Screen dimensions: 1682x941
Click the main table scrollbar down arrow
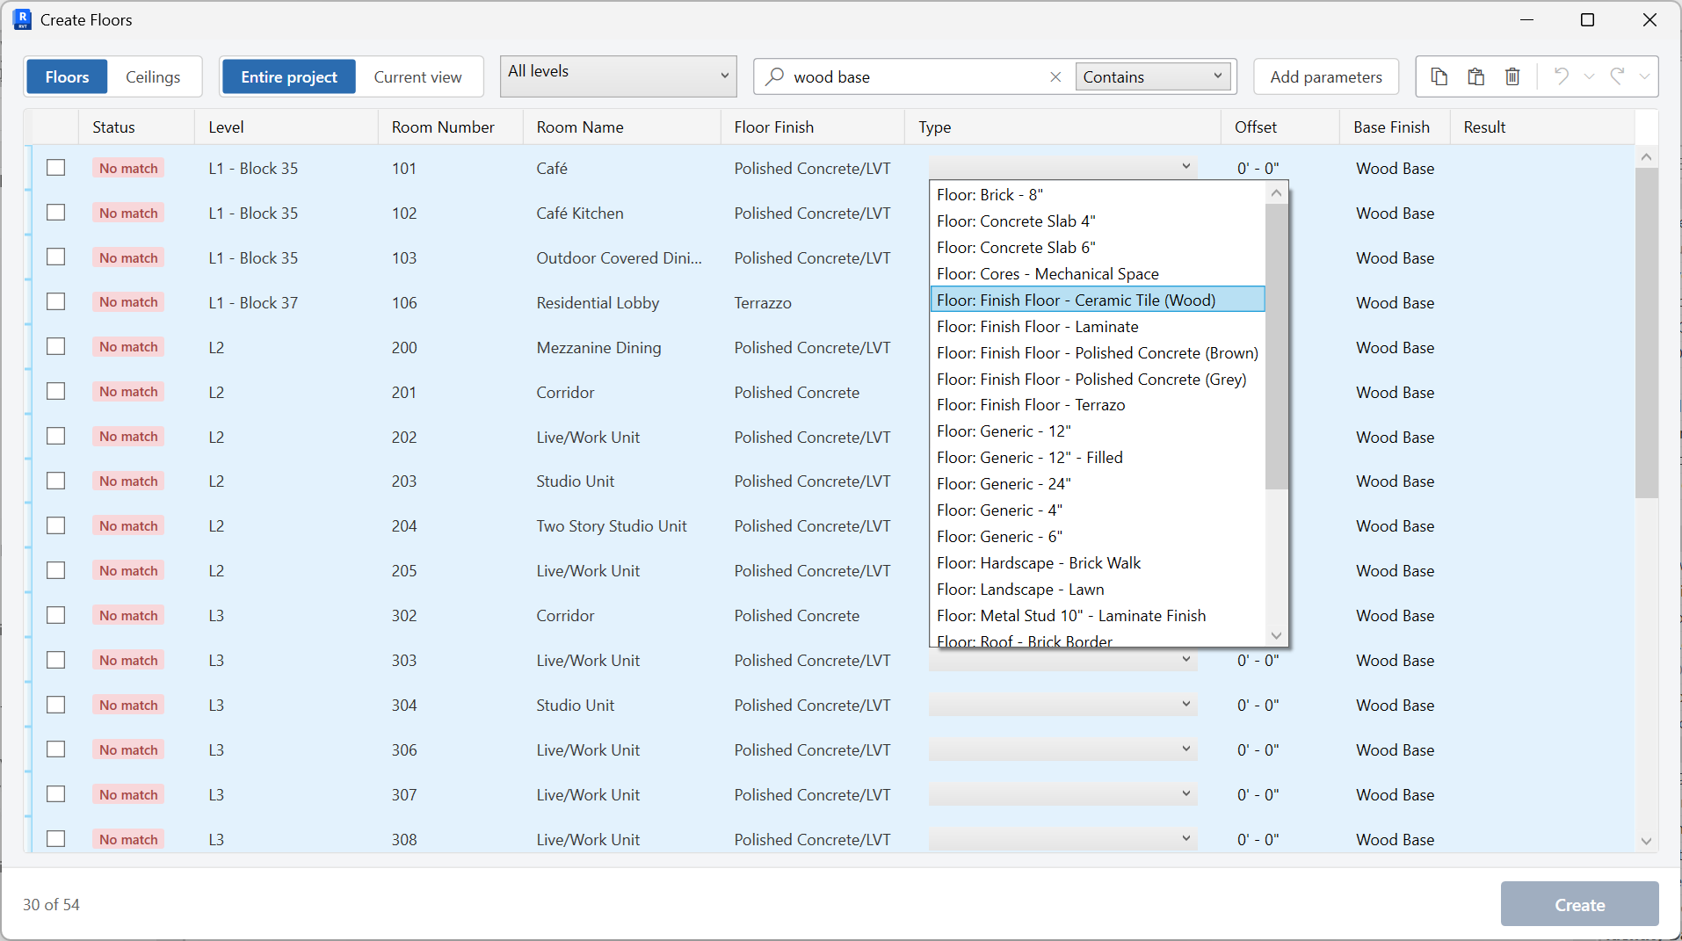(x=1646, y=841)
